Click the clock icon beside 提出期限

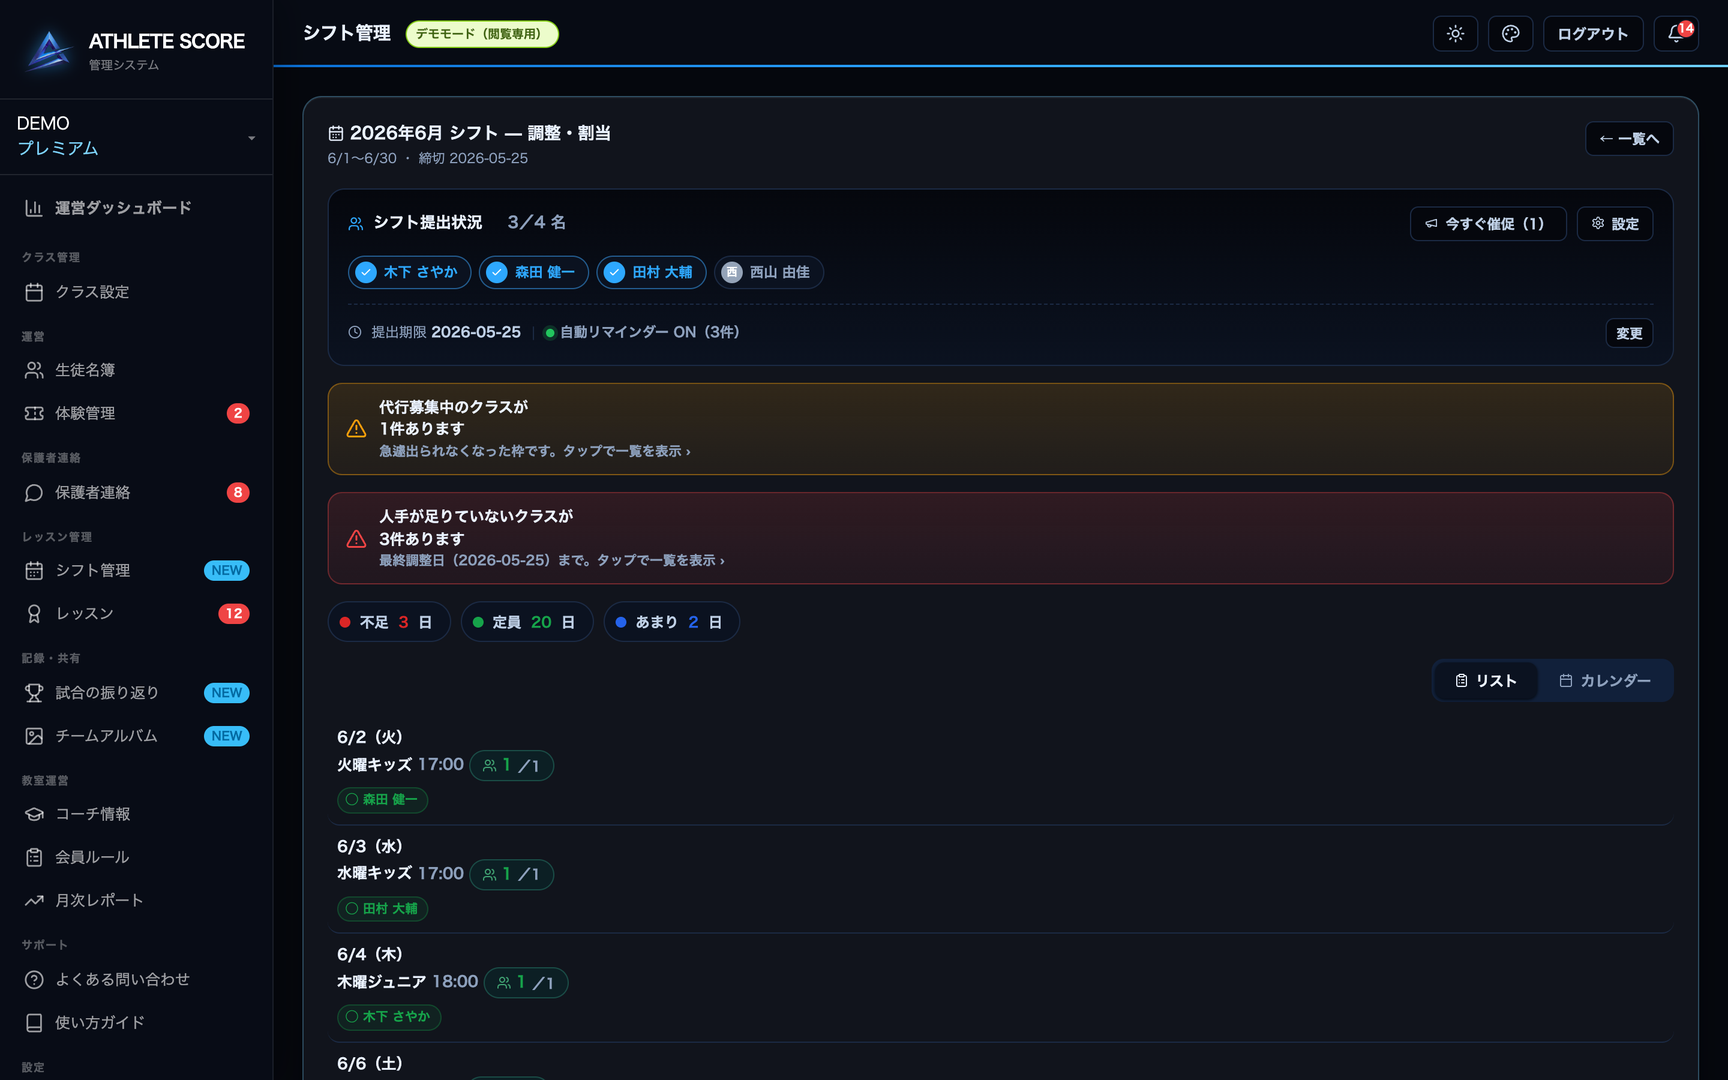click(x=355, y=332)
